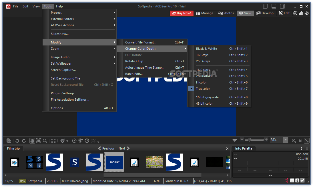Choose Convert File Format menu item
This screenshot has width=313, height=187.
152,42
